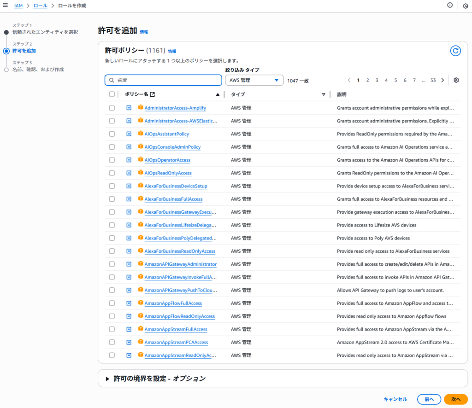Click the orange policy icon for AlexaForBusinessDeviceSetup

[141, 186]
